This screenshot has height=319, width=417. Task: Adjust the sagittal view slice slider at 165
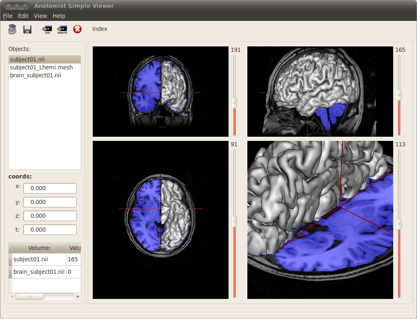pos(399,95)
